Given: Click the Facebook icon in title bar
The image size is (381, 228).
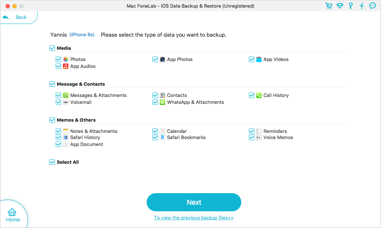Looking at the screenshot, I should pos(362,6).
